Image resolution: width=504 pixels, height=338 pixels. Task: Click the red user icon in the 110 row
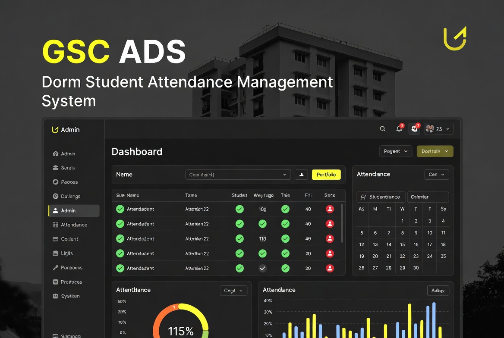point(330,239)
